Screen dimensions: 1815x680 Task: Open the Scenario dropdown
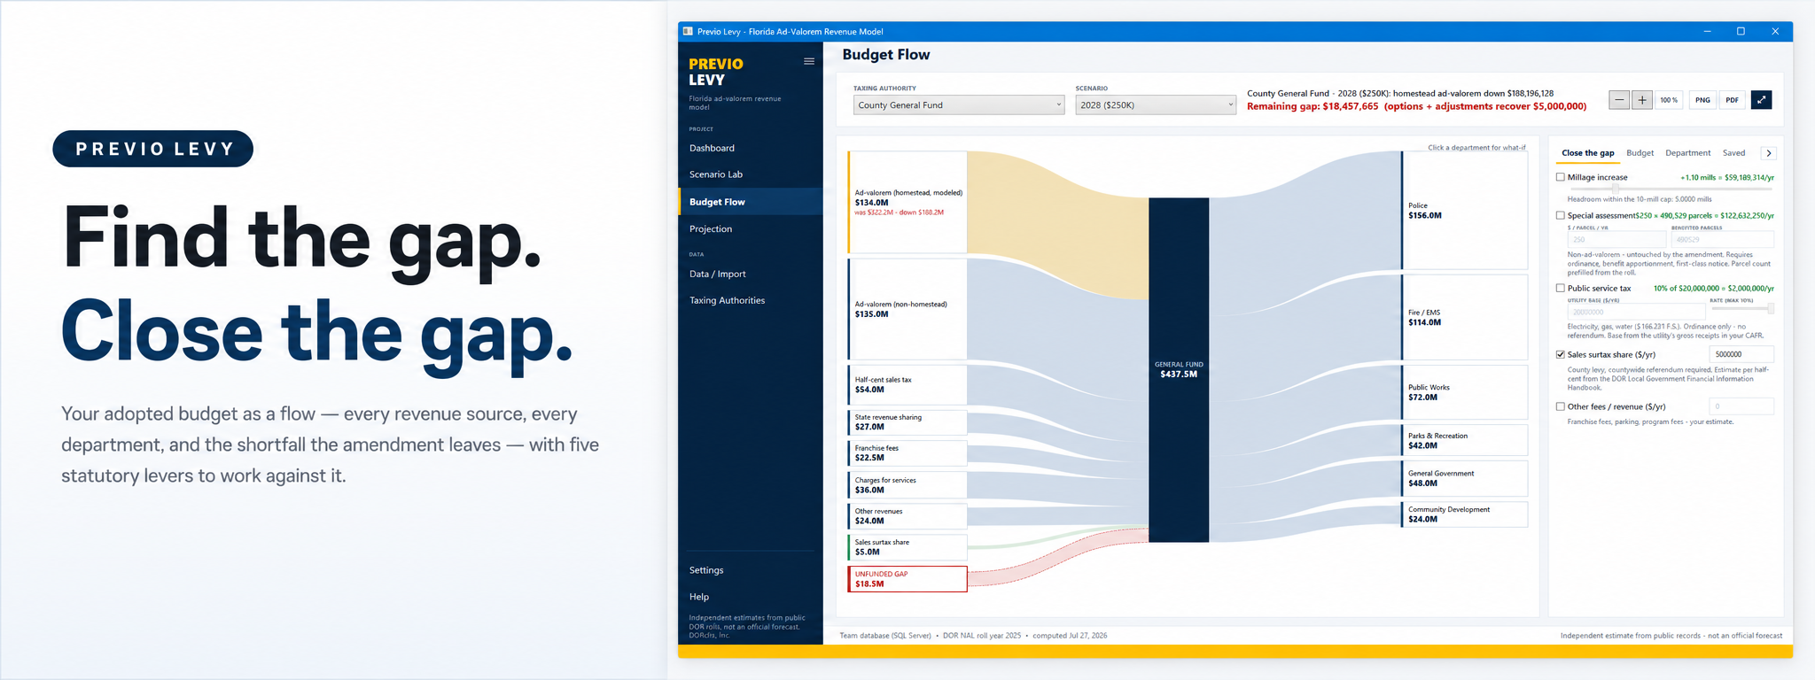[1156, 104]
